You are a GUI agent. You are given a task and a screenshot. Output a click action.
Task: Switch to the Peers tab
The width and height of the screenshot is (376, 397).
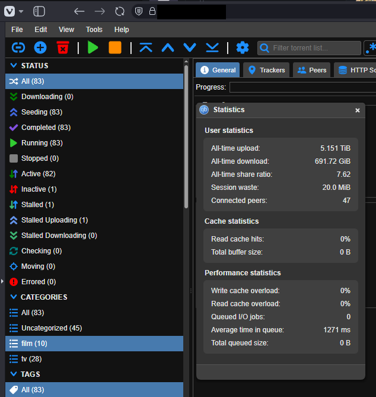point(311,70)
